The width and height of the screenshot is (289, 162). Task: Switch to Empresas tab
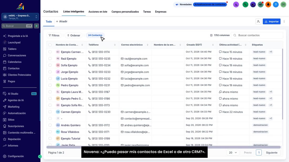[x=161, y=12]
